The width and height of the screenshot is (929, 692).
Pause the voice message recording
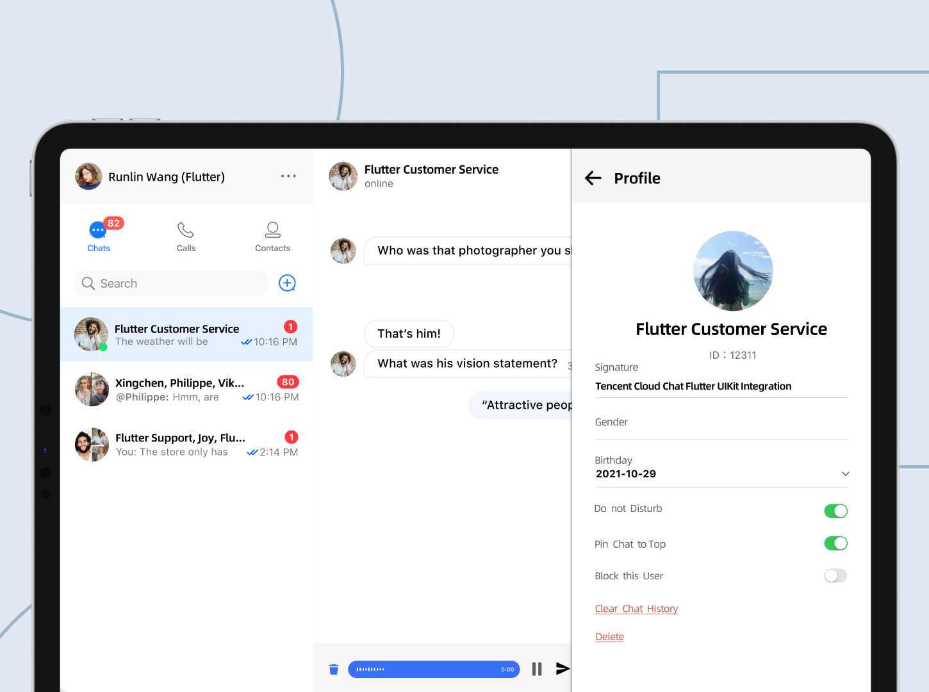pos(536,668)
